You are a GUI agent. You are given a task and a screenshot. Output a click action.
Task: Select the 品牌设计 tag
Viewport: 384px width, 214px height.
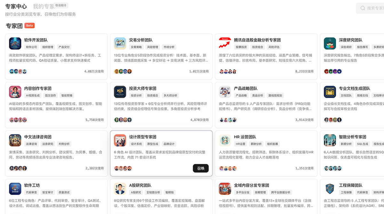coord(169,144)
